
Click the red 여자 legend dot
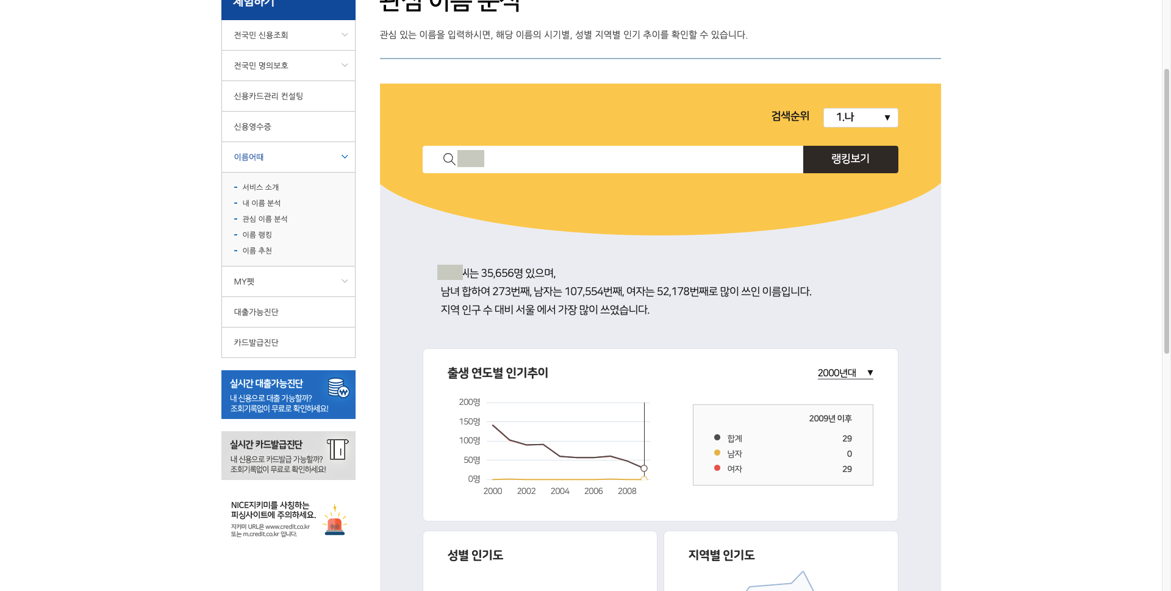coord(717,468)
